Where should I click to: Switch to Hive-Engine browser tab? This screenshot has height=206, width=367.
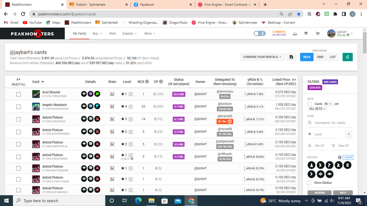(x=227, y=4)
